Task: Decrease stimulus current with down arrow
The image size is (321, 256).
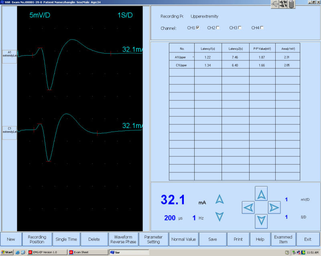Action: coord(219,216)
